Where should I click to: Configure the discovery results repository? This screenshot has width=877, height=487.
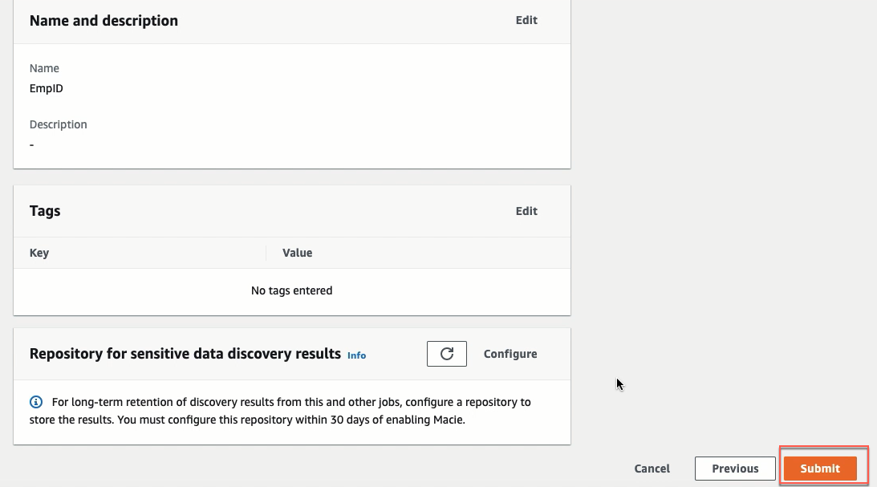pos(510,354)
